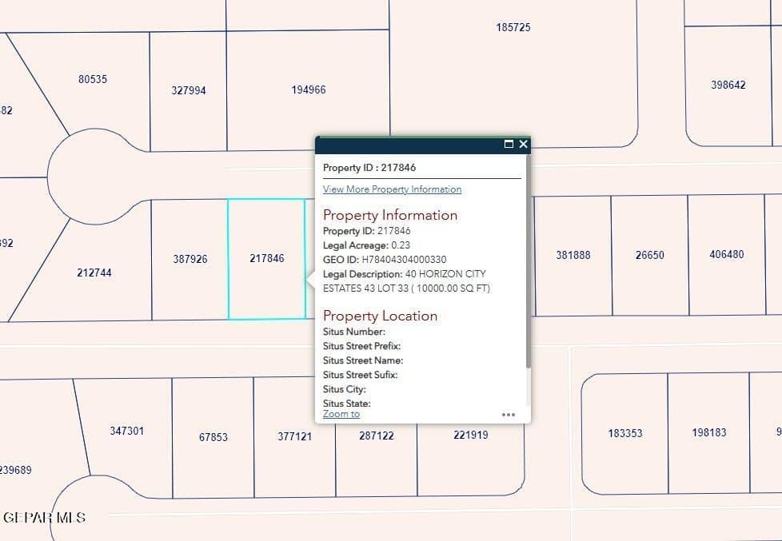
Task: Dismiss the popup with the X icon
Action: 524,145
